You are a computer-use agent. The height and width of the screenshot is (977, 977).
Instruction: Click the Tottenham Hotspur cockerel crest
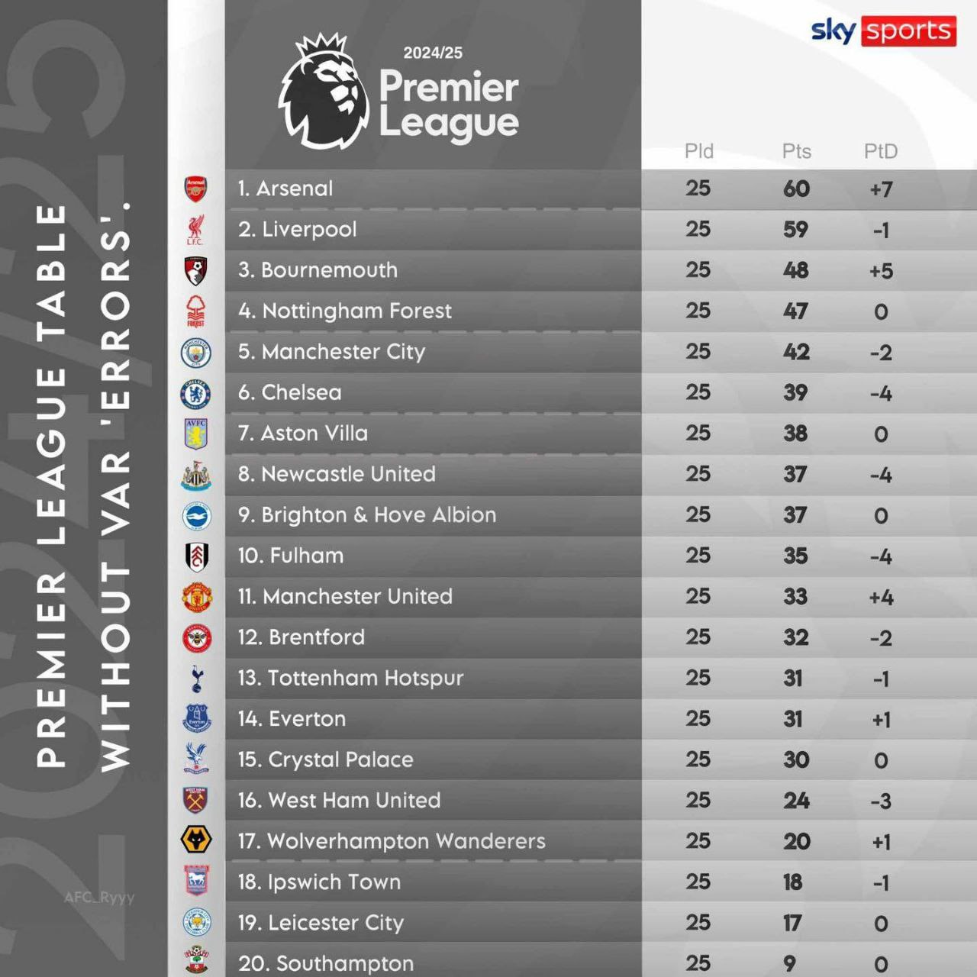point(196,679)
